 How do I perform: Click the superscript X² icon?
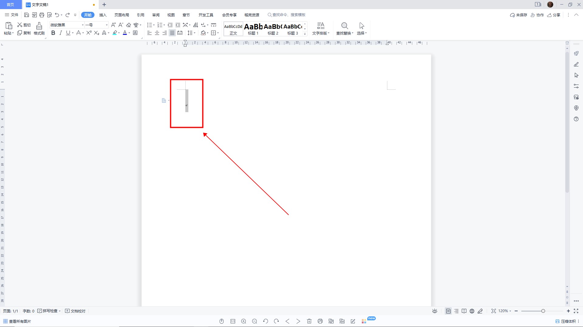tap(89, 33)
